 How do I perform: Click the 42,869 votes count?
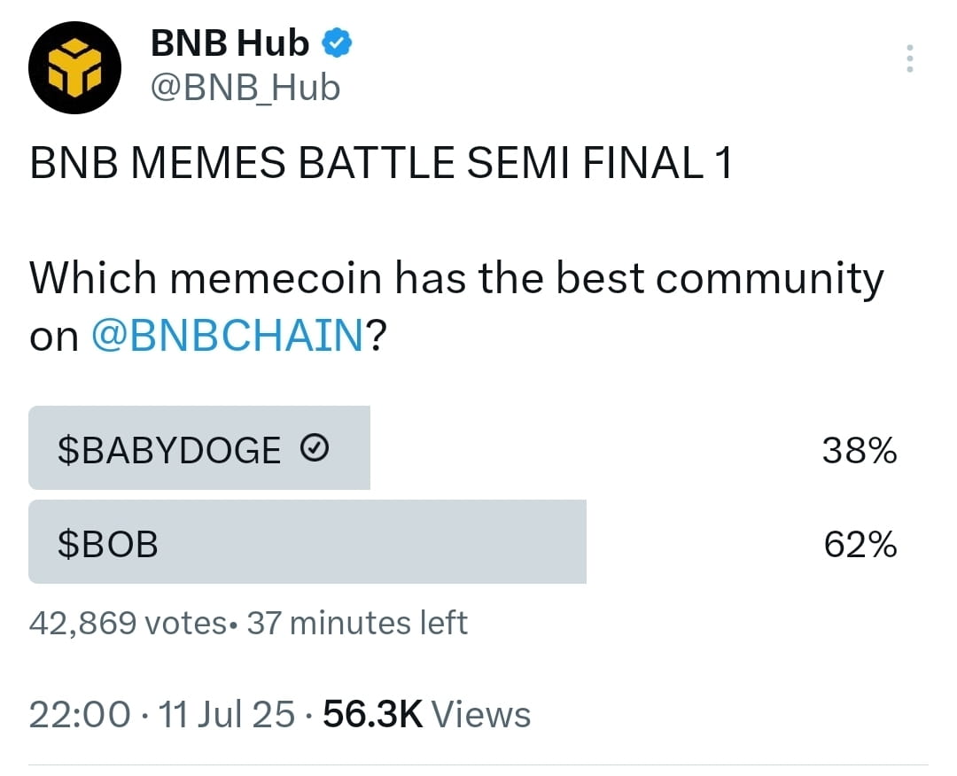point(128,623)
